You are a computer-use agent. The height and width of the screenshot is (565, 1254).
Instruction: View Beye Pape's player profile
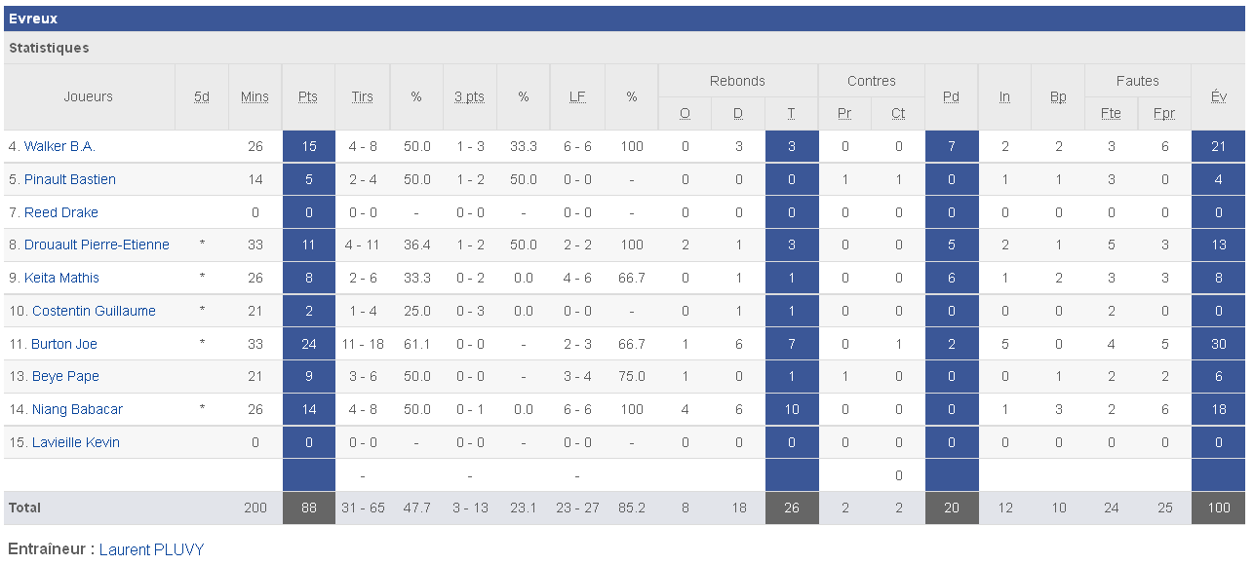tap(65, 376)
